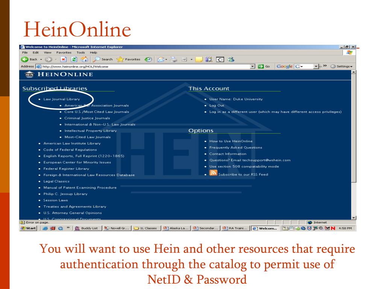The height and width of the screenshot is (289, 385).
Task: Click the Messenger people icon in the toolbar
Action: [x=230, y=59]
